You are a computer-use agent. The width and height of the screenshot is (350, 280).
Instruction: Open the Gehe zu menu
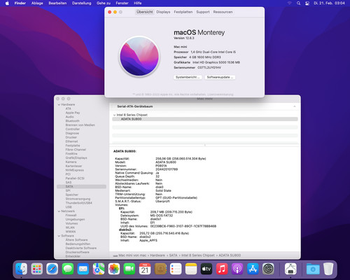104,3
